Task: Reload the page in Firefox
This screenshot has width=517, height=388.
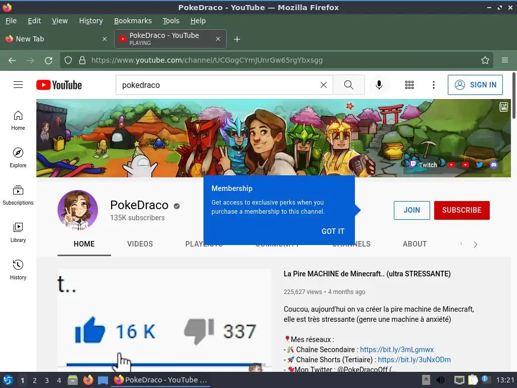Action: point(48,61)
